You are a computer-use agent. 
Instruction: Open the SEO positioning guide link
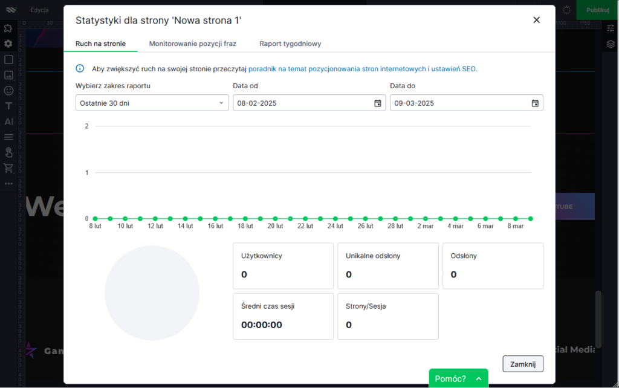363,69
